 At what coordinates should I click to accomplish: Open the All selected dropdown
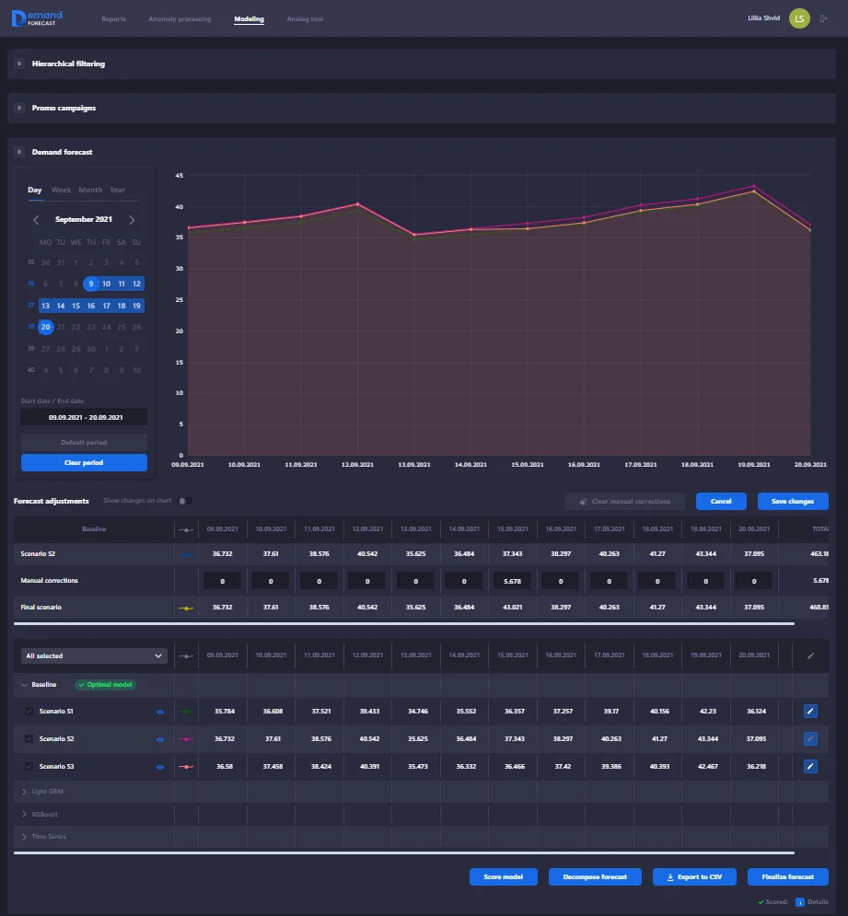click(94, 656)
